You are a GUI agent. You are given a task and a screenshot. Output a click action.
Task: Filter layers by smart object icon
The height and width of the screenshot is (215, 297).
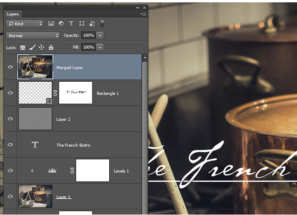[92, 23]
